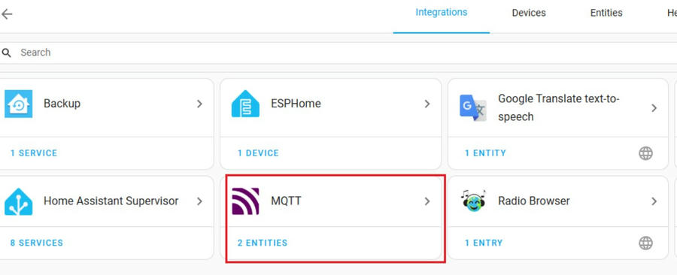This screenshot has width=677, height=275.
Task: Click the Backup title text
Action: [62, 104]
